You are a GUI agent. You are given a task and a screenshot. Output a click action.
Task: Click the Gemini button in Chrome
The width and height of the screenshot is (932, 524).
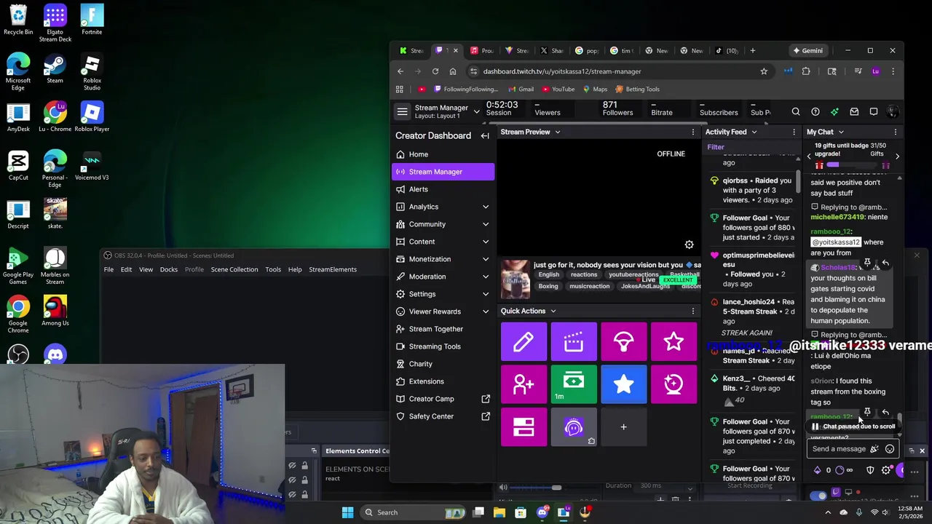[807, 51]
